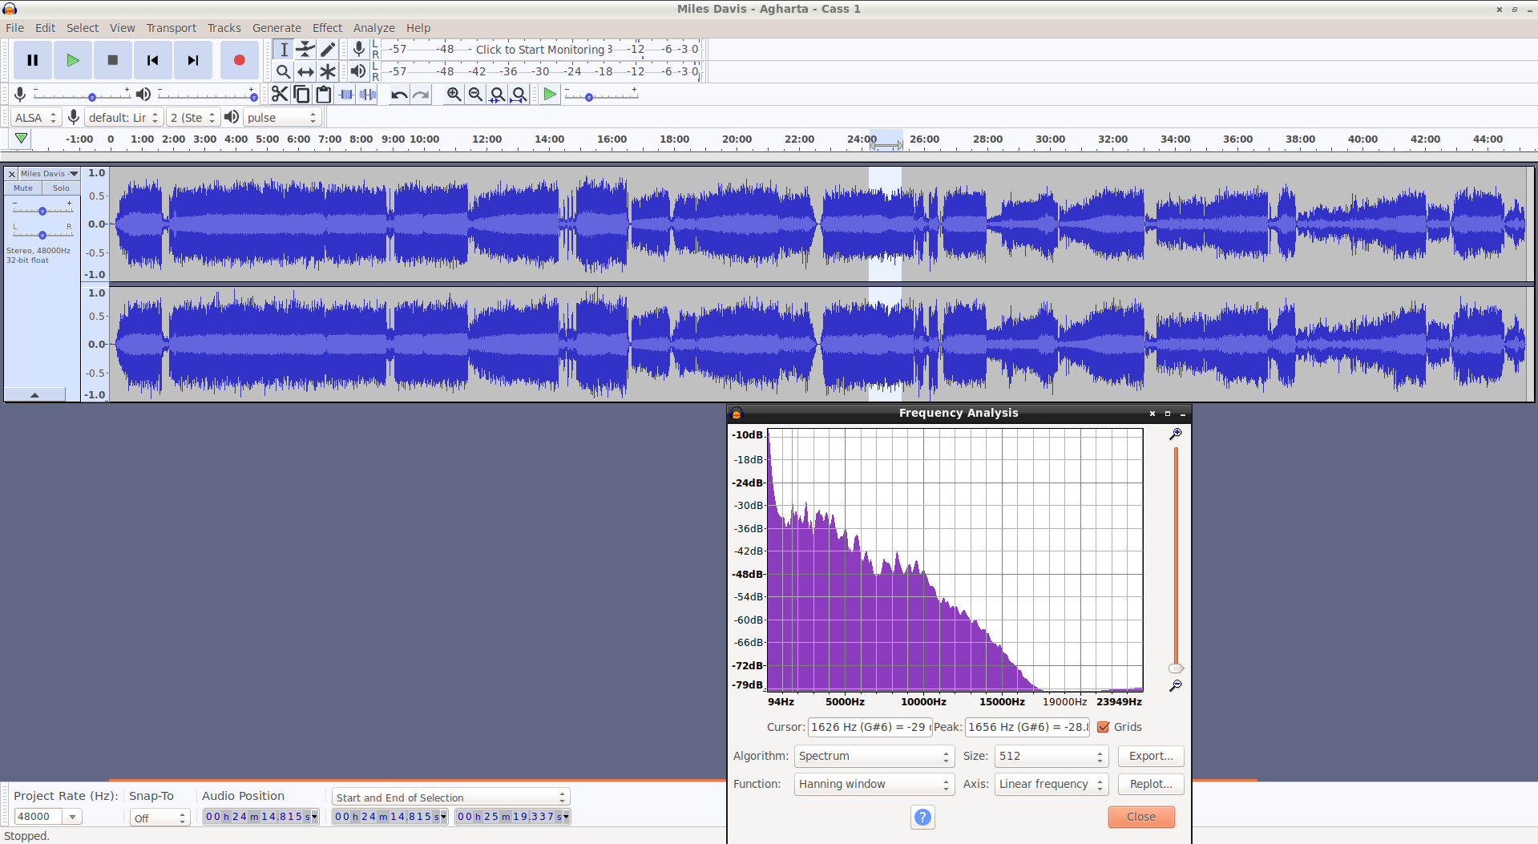Screen dimensions: 1538x844
Task: Open the Algorithm Spectrum dropdown
Action: [x=874, y=756]
